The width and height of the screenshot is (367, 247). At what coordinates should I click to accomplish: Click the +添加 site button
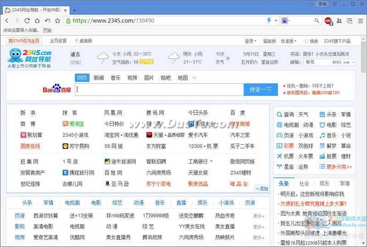pyautogui.click(x=261, y=188)
